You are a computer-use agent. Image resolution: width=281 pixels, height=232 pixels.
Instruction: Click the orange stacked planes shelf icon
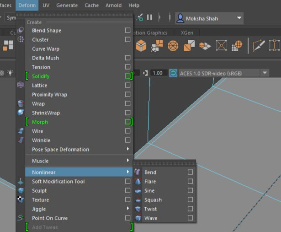pos(205,46)
